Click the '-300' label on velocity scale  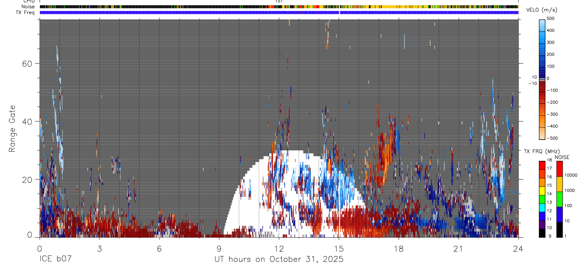[551, 114]
